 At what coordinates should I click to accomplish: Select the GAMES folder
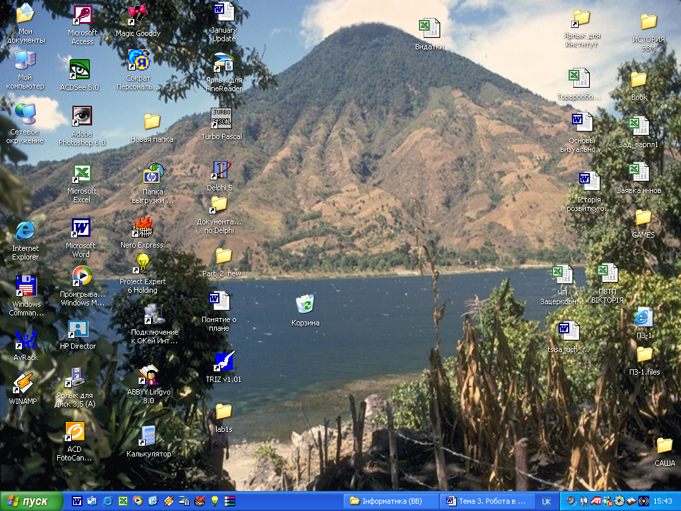point(643,218)
